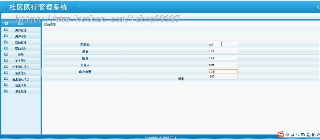This screenshot has width=320, height=139.
Task: Click the Sogou S logo icon
Action: pos(281,134)
